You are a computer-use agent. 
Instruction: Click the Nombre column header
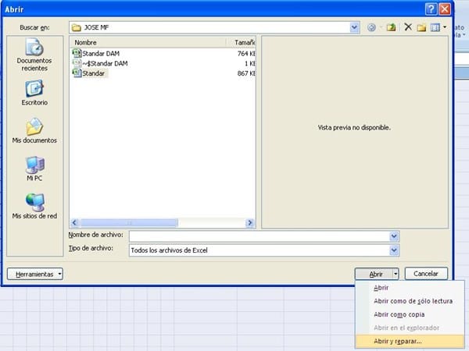coord(149,42)
